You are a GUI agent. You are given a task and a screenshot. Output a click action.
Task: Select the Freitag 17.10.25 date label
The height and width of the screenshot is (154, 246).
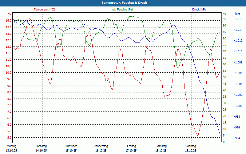pos(131,148)
